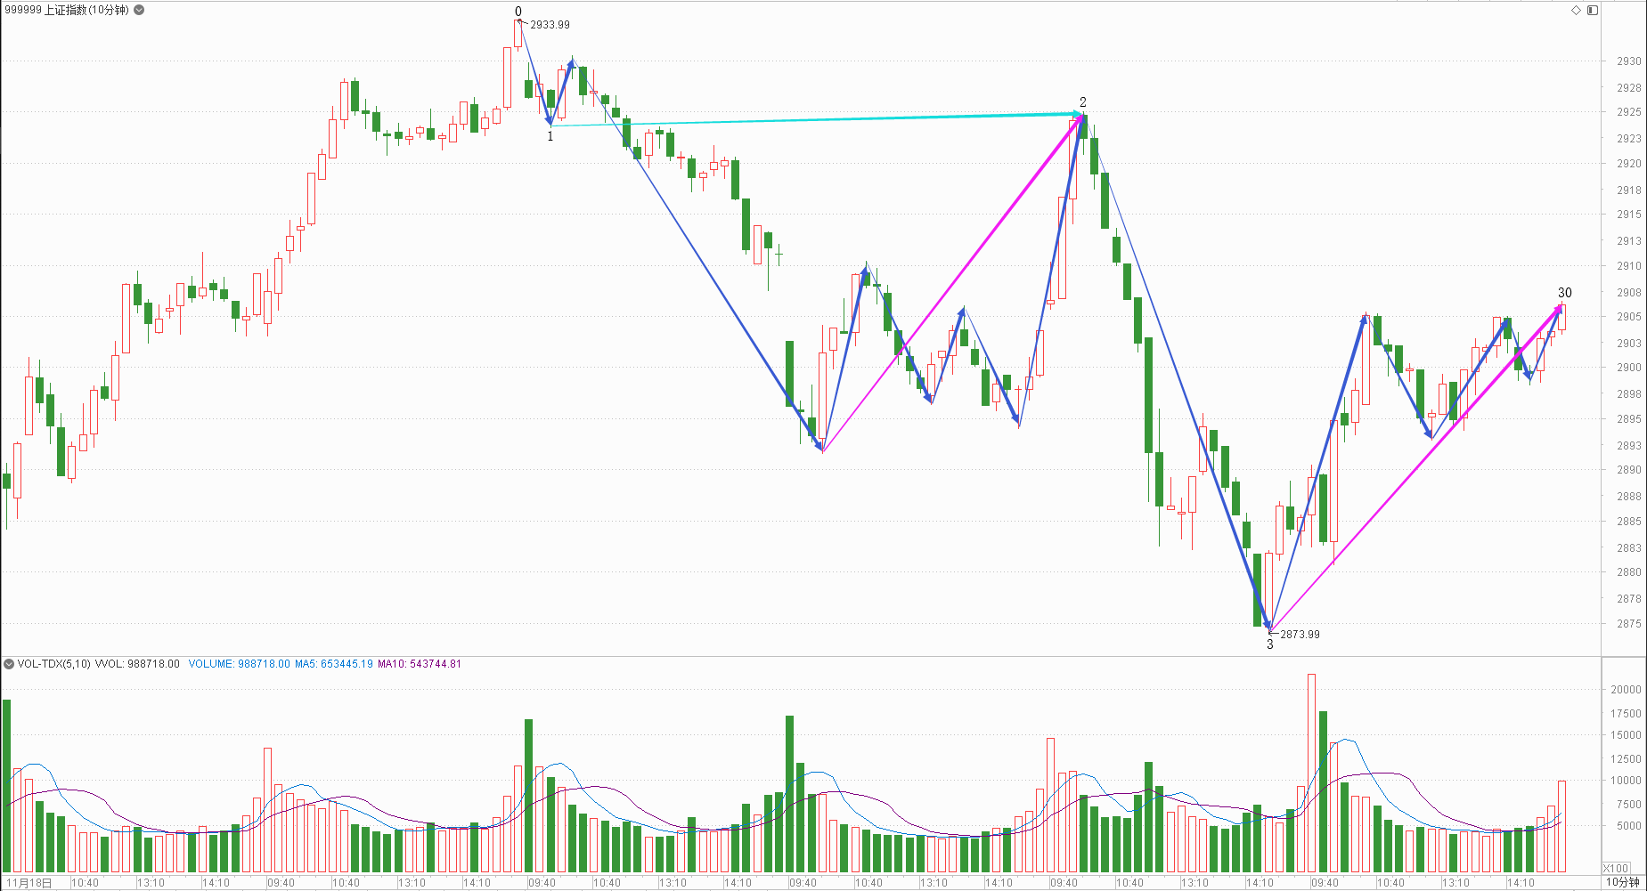Click the 5000 volume axis label
Image resolution: width=1647 pixels, height=891 pixels.
point(1629,826)
